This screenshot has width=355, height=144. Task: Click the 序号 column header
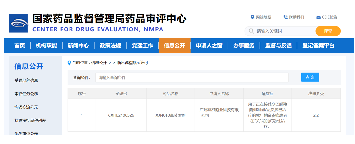tap(82, 93)
